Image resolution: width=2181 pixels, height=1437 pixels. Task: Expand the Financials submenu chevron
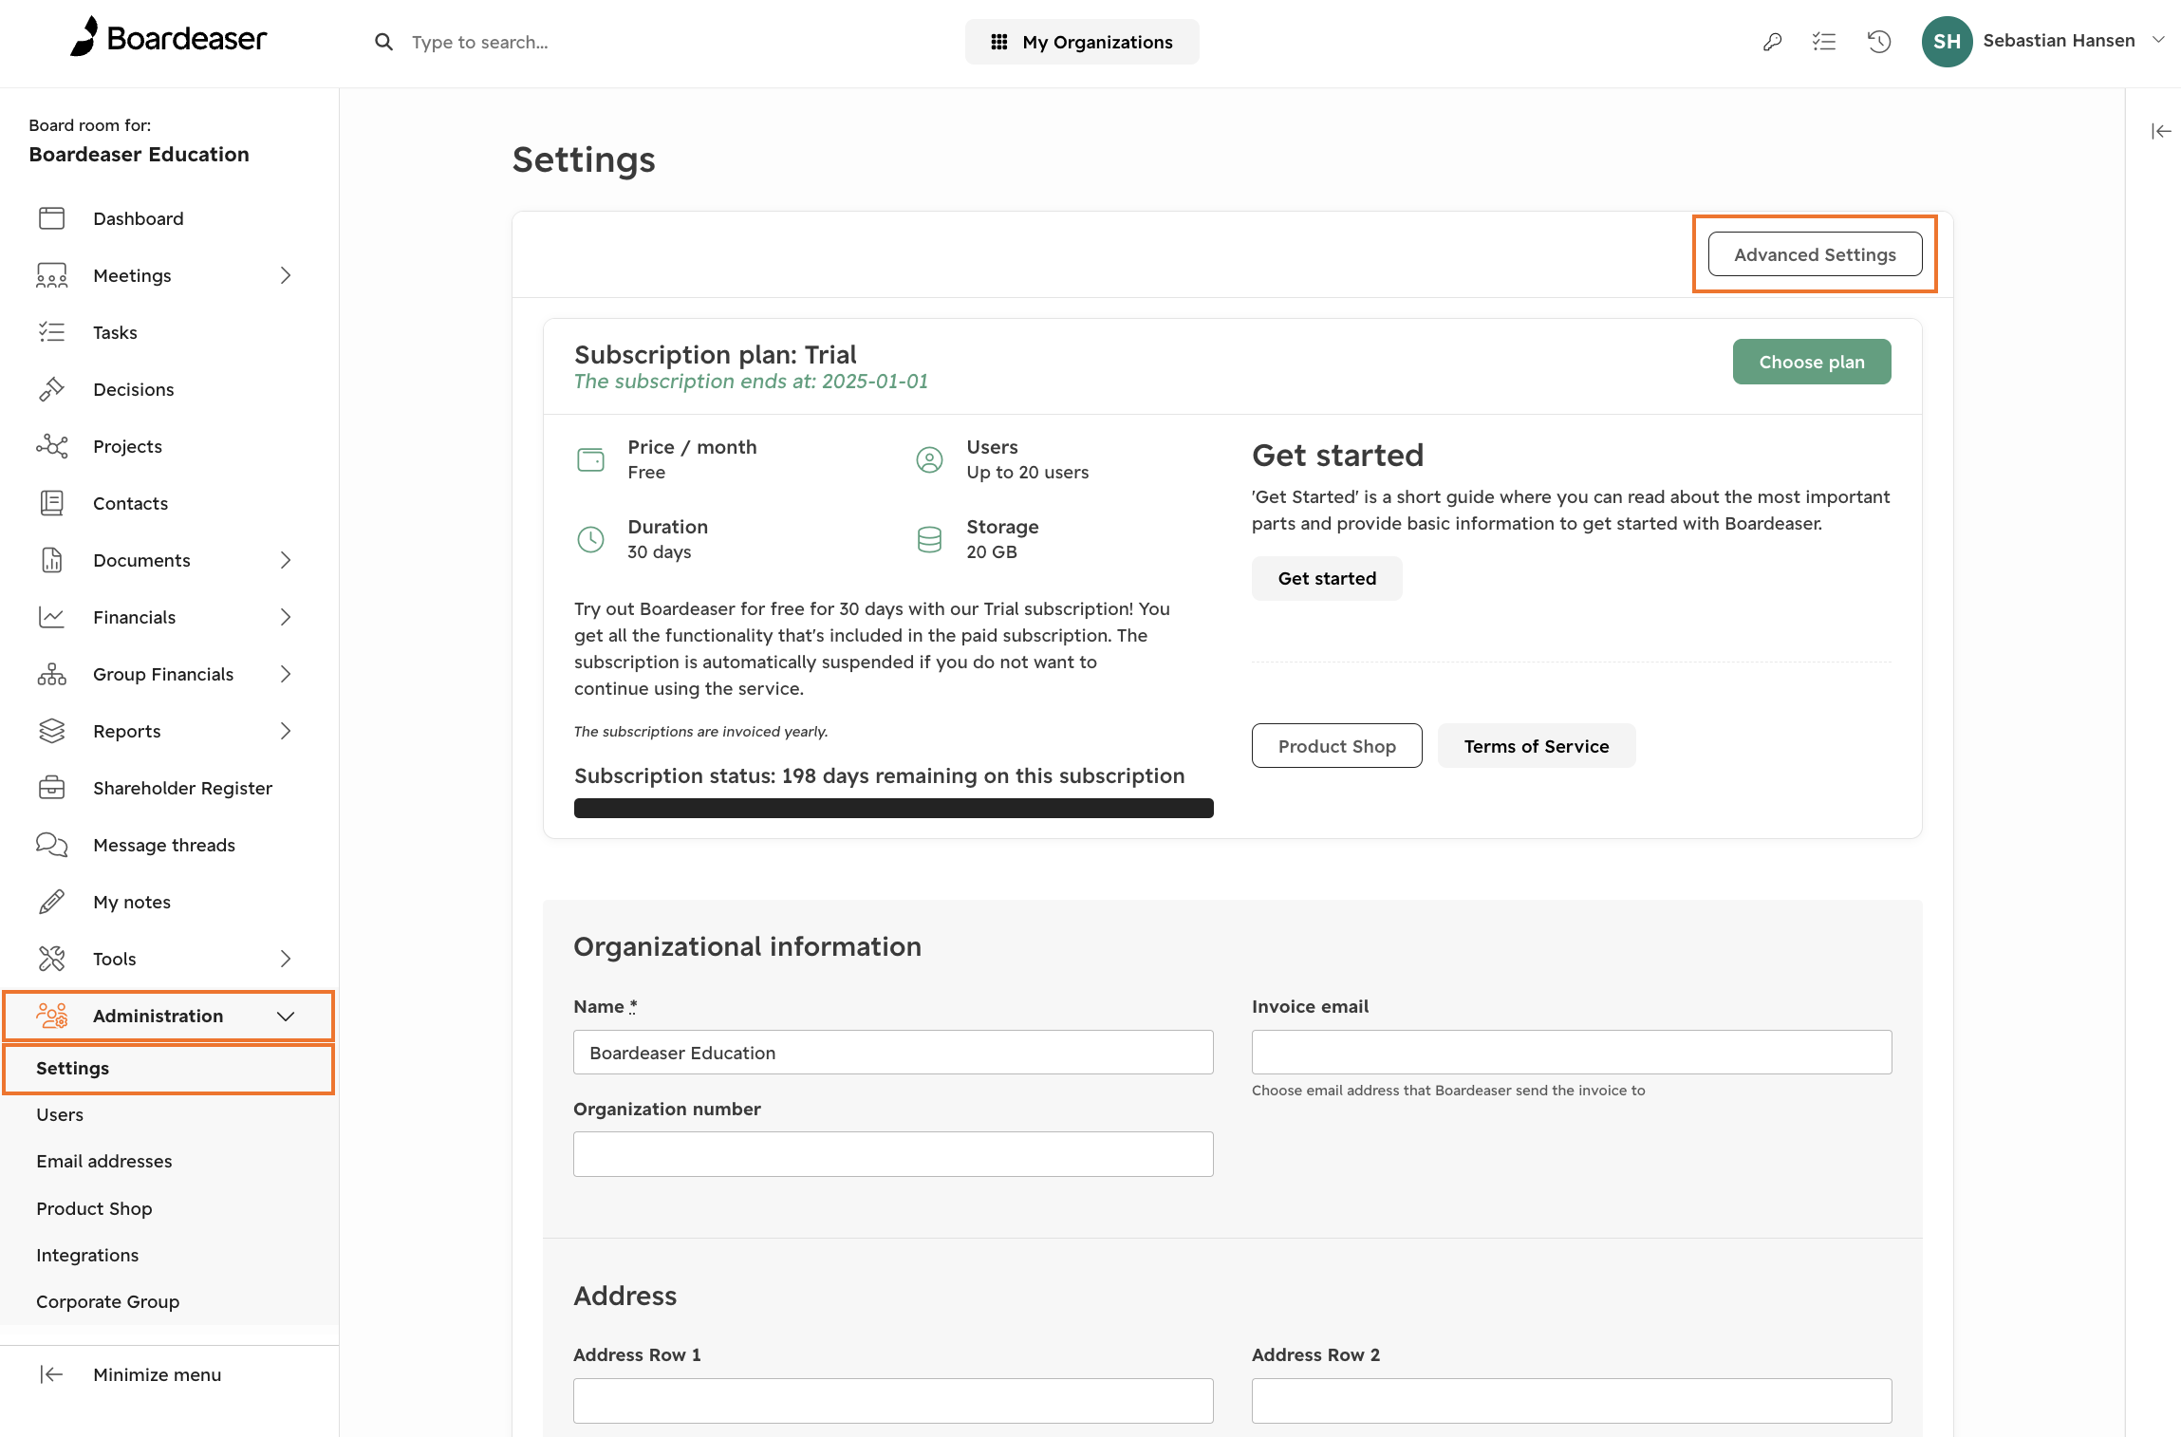point(286,617)
